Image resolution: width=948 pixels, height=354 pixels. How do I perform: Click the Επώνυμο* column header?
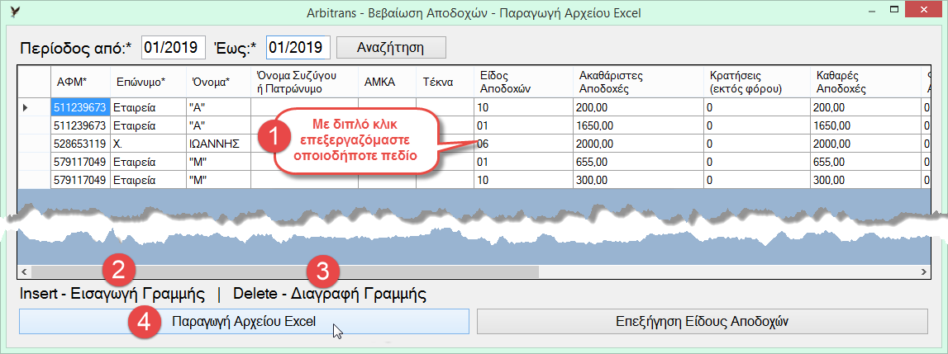(147, 83)
